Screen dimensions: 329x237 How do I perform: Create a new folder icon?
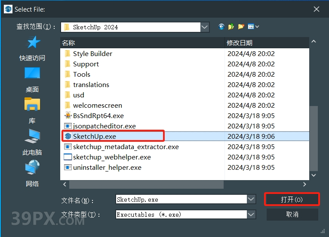click(241, 27)
